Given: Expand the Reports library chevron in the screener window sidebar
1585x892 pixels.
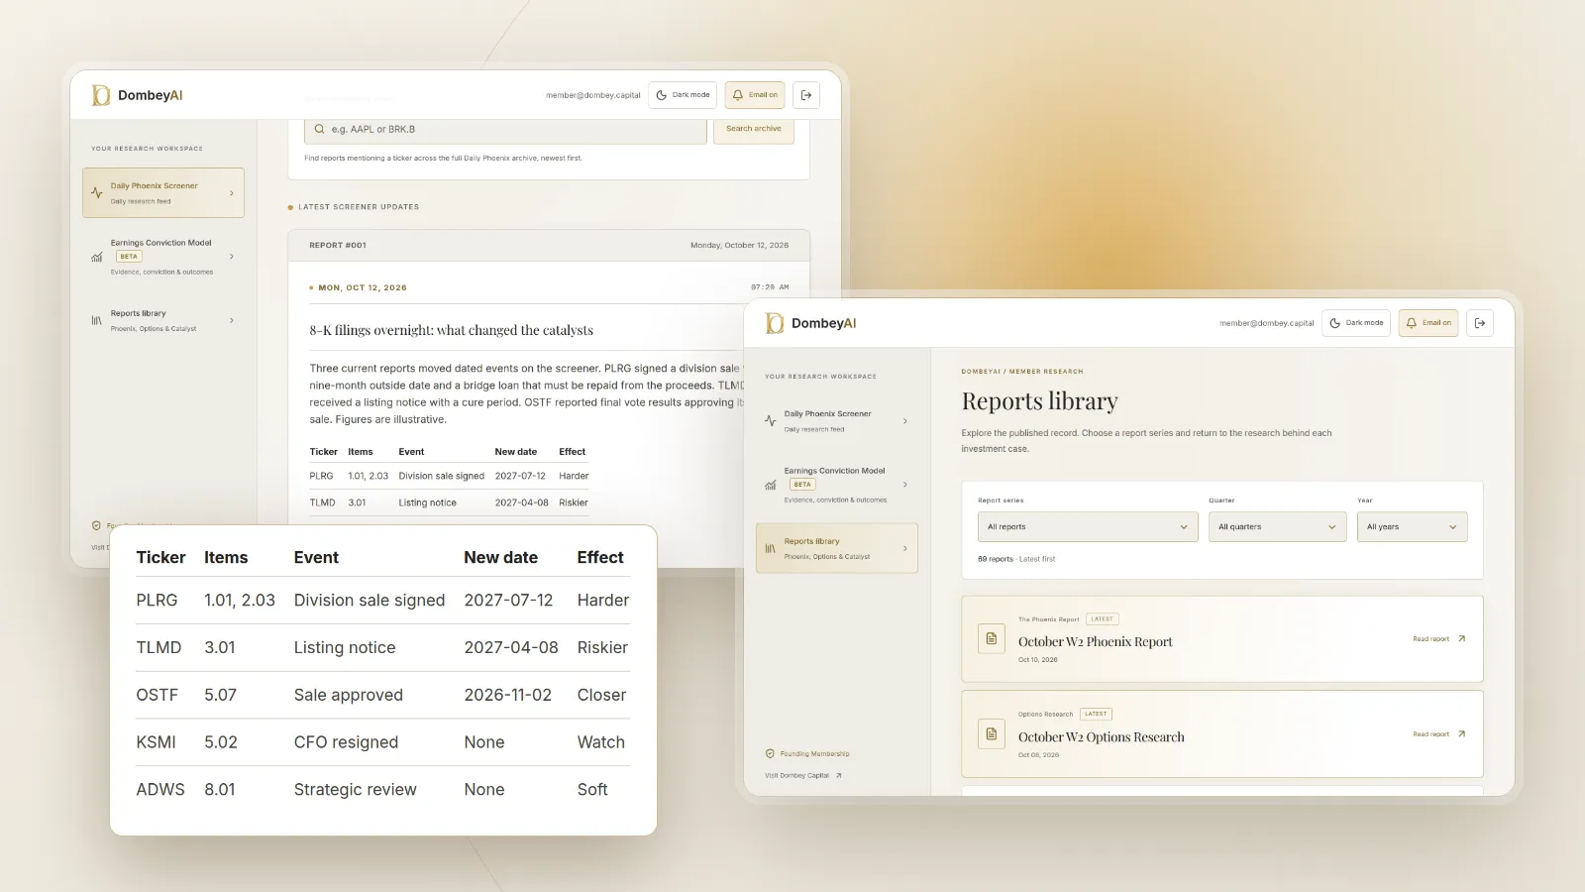Looking at the screenshot, I should pos(232,320).
